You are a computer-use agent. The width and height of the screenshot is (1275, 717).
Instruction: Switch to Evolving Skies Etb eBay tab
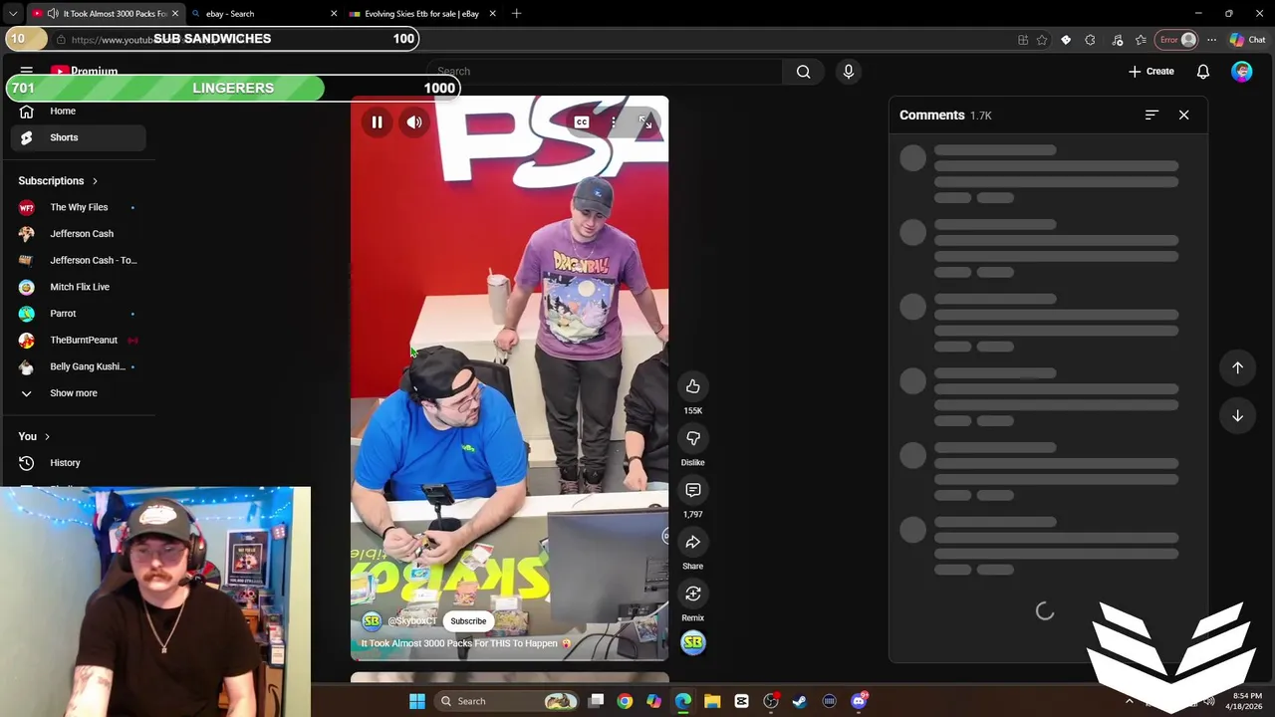coord(423,14)
